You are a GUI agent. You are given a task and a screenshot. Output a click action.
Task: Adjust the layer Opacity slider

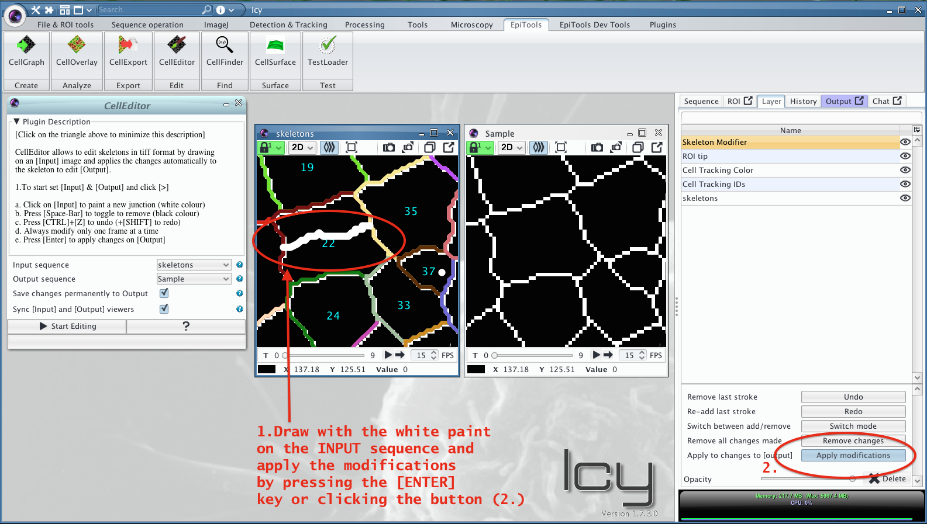click(809, 479)
